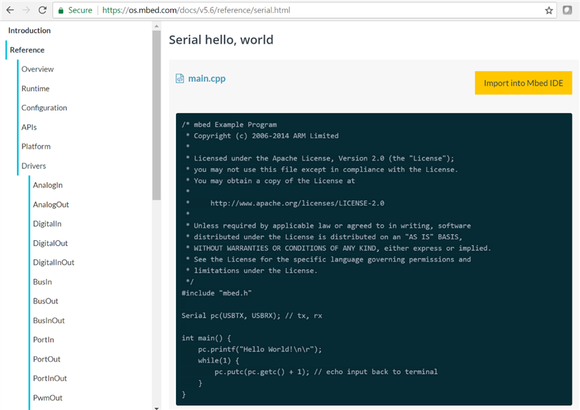Import code into Mbed IDE

523,83
